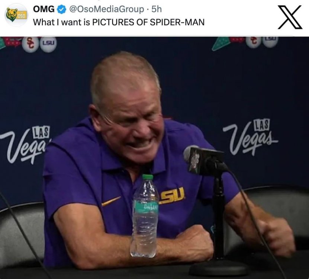This screenshot has width=309, height=279.
Task: Click the SC logo at top left of photo
Action: coord(30,44)
